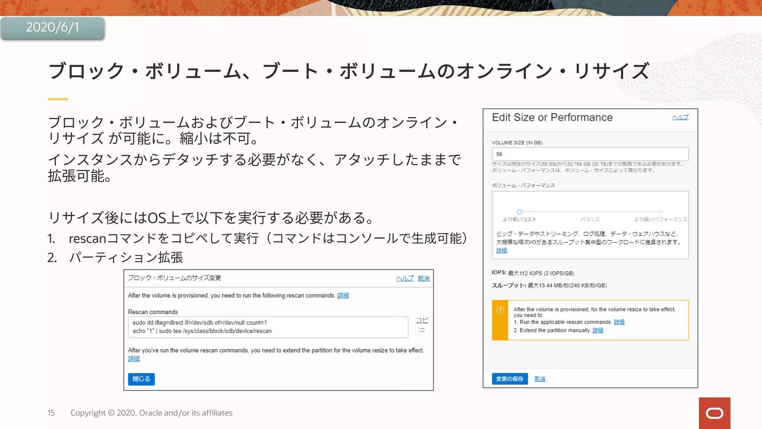Click the Oracle logo icon

point(714,413)
